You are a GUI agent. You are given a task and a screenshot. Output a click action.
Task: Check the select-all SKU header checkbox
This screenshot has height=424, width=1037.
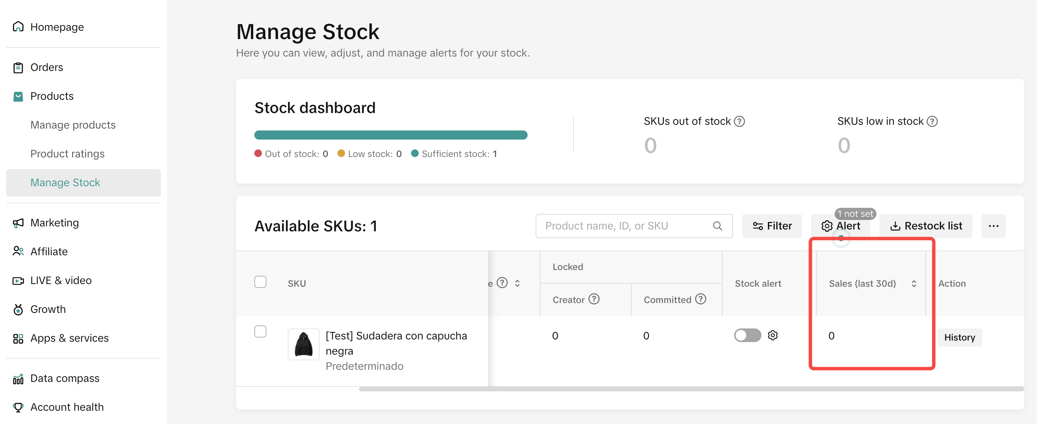pyautogui.click(x=260, y=282)
